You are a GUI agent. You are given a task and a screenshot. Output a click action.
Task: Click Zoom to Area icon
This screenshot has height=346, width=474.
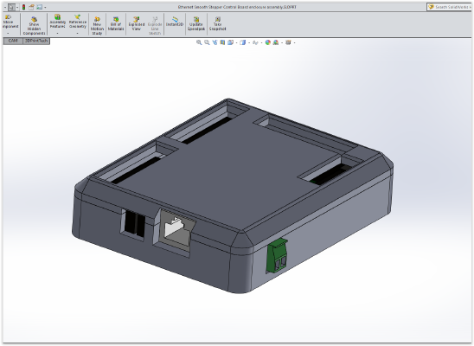[x=207, y=42]
